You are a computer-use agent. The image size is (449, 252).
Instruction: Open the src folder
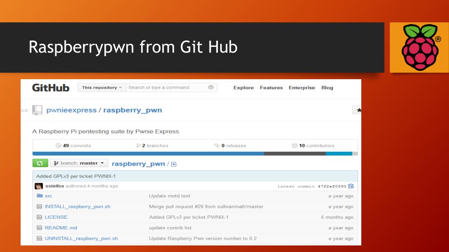[48, 196]
